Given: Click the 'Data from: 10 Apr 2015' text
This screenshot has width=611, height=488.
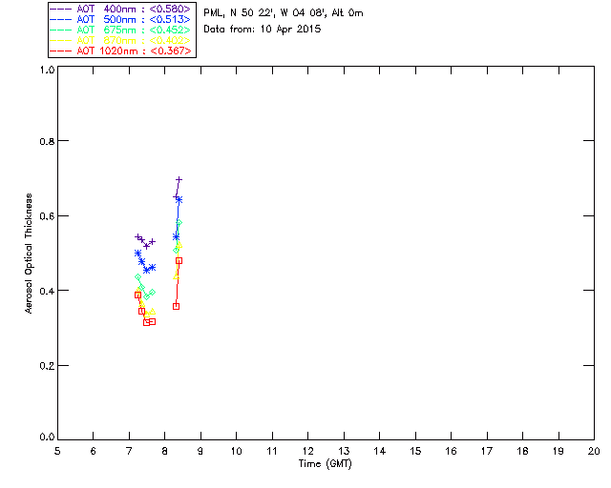Looking at the screenshot, I should pyautogui.click(x=263, y=30).
